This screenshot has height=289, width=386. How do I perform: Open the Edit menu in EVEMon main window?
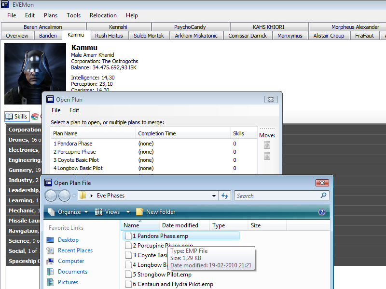click(x=30, y=15)
